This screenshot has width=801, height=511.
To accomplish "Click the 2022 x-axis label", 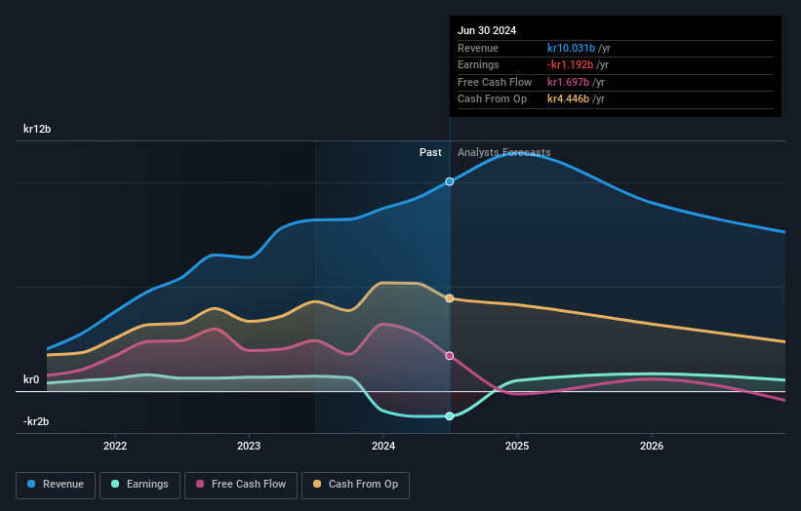I will click(115, 446).
